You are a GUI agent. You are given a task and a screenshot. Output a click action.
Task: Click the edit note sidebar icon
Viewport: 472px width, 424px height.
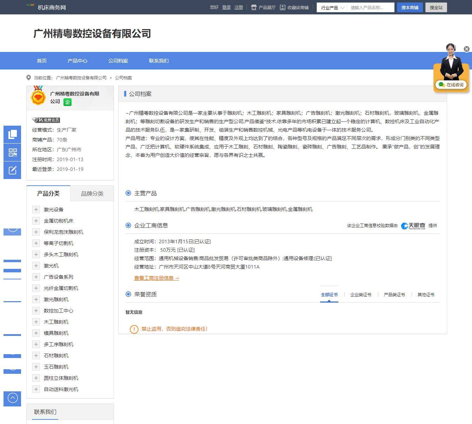[x=12, y=170]
